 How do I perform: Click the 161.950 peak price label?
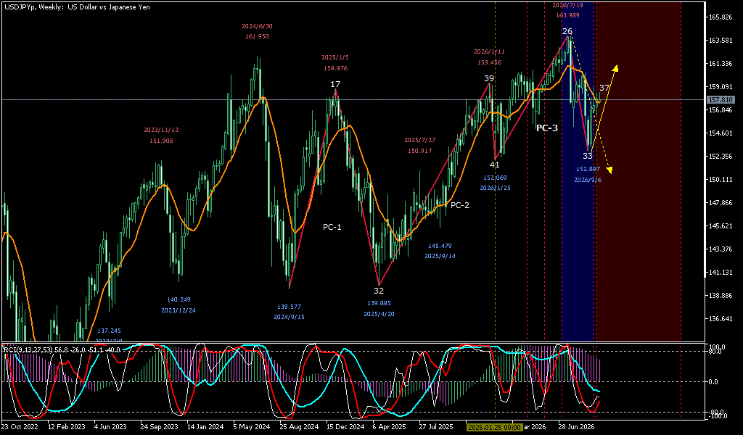click(258, 36)
